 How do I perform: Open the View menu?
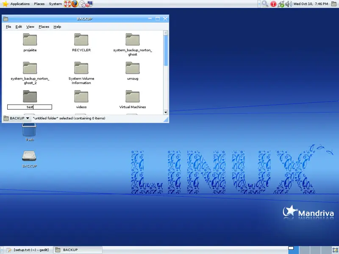pos(30,27)
